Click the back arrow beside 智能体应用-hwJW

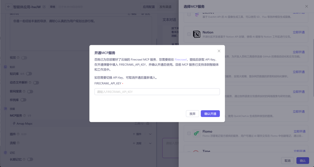click(x=9, y=7)
